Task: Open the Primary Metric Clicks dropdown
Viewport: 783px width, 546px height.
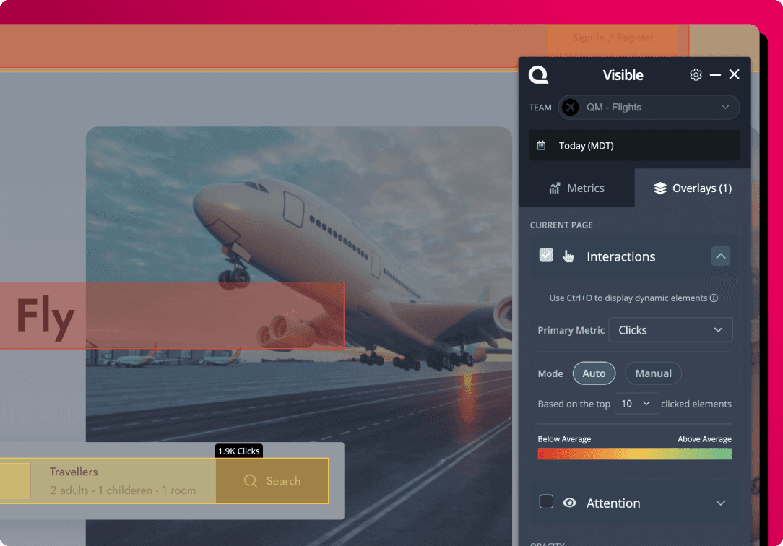Action: pyautogui.click(x=670, y=330)
